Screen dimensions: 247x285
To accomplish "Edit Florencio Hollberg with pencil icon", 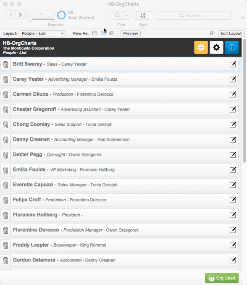I will [x=233, y=215].
